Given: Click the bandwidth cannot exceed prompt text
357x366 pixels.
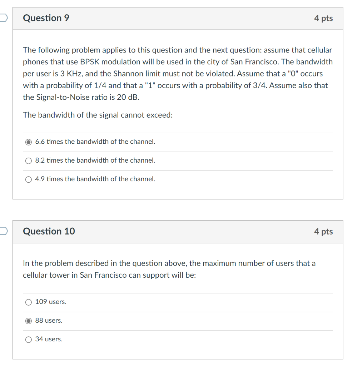Looking at the screenshot, I should [x=97, y=115].
